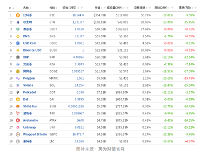Open the Solana name link
This screenshot has height=154, width=208.
coord(28,85)
